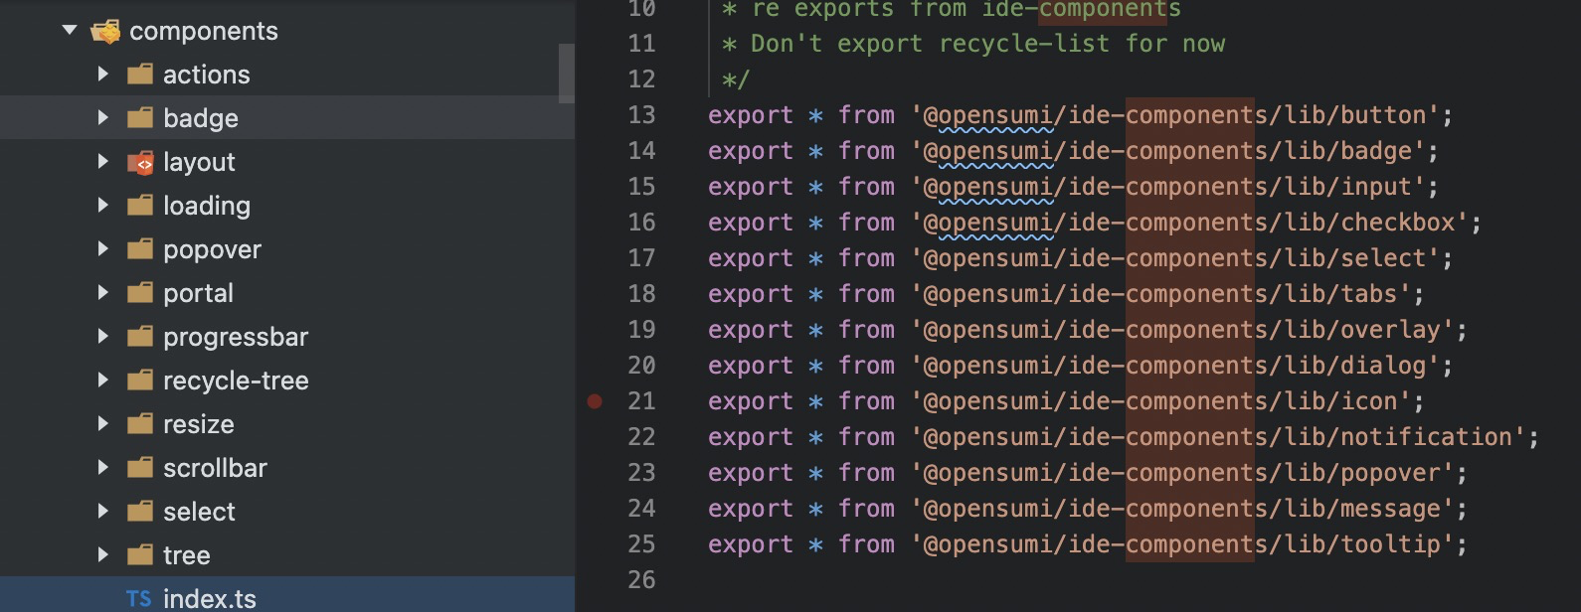Click the loading folder icon
1581x612 pixels.
click(140, 206)
